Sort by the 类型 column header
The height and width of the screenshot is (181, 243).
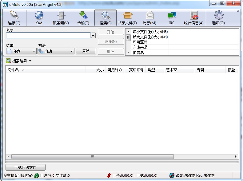(x=155, y=70)
